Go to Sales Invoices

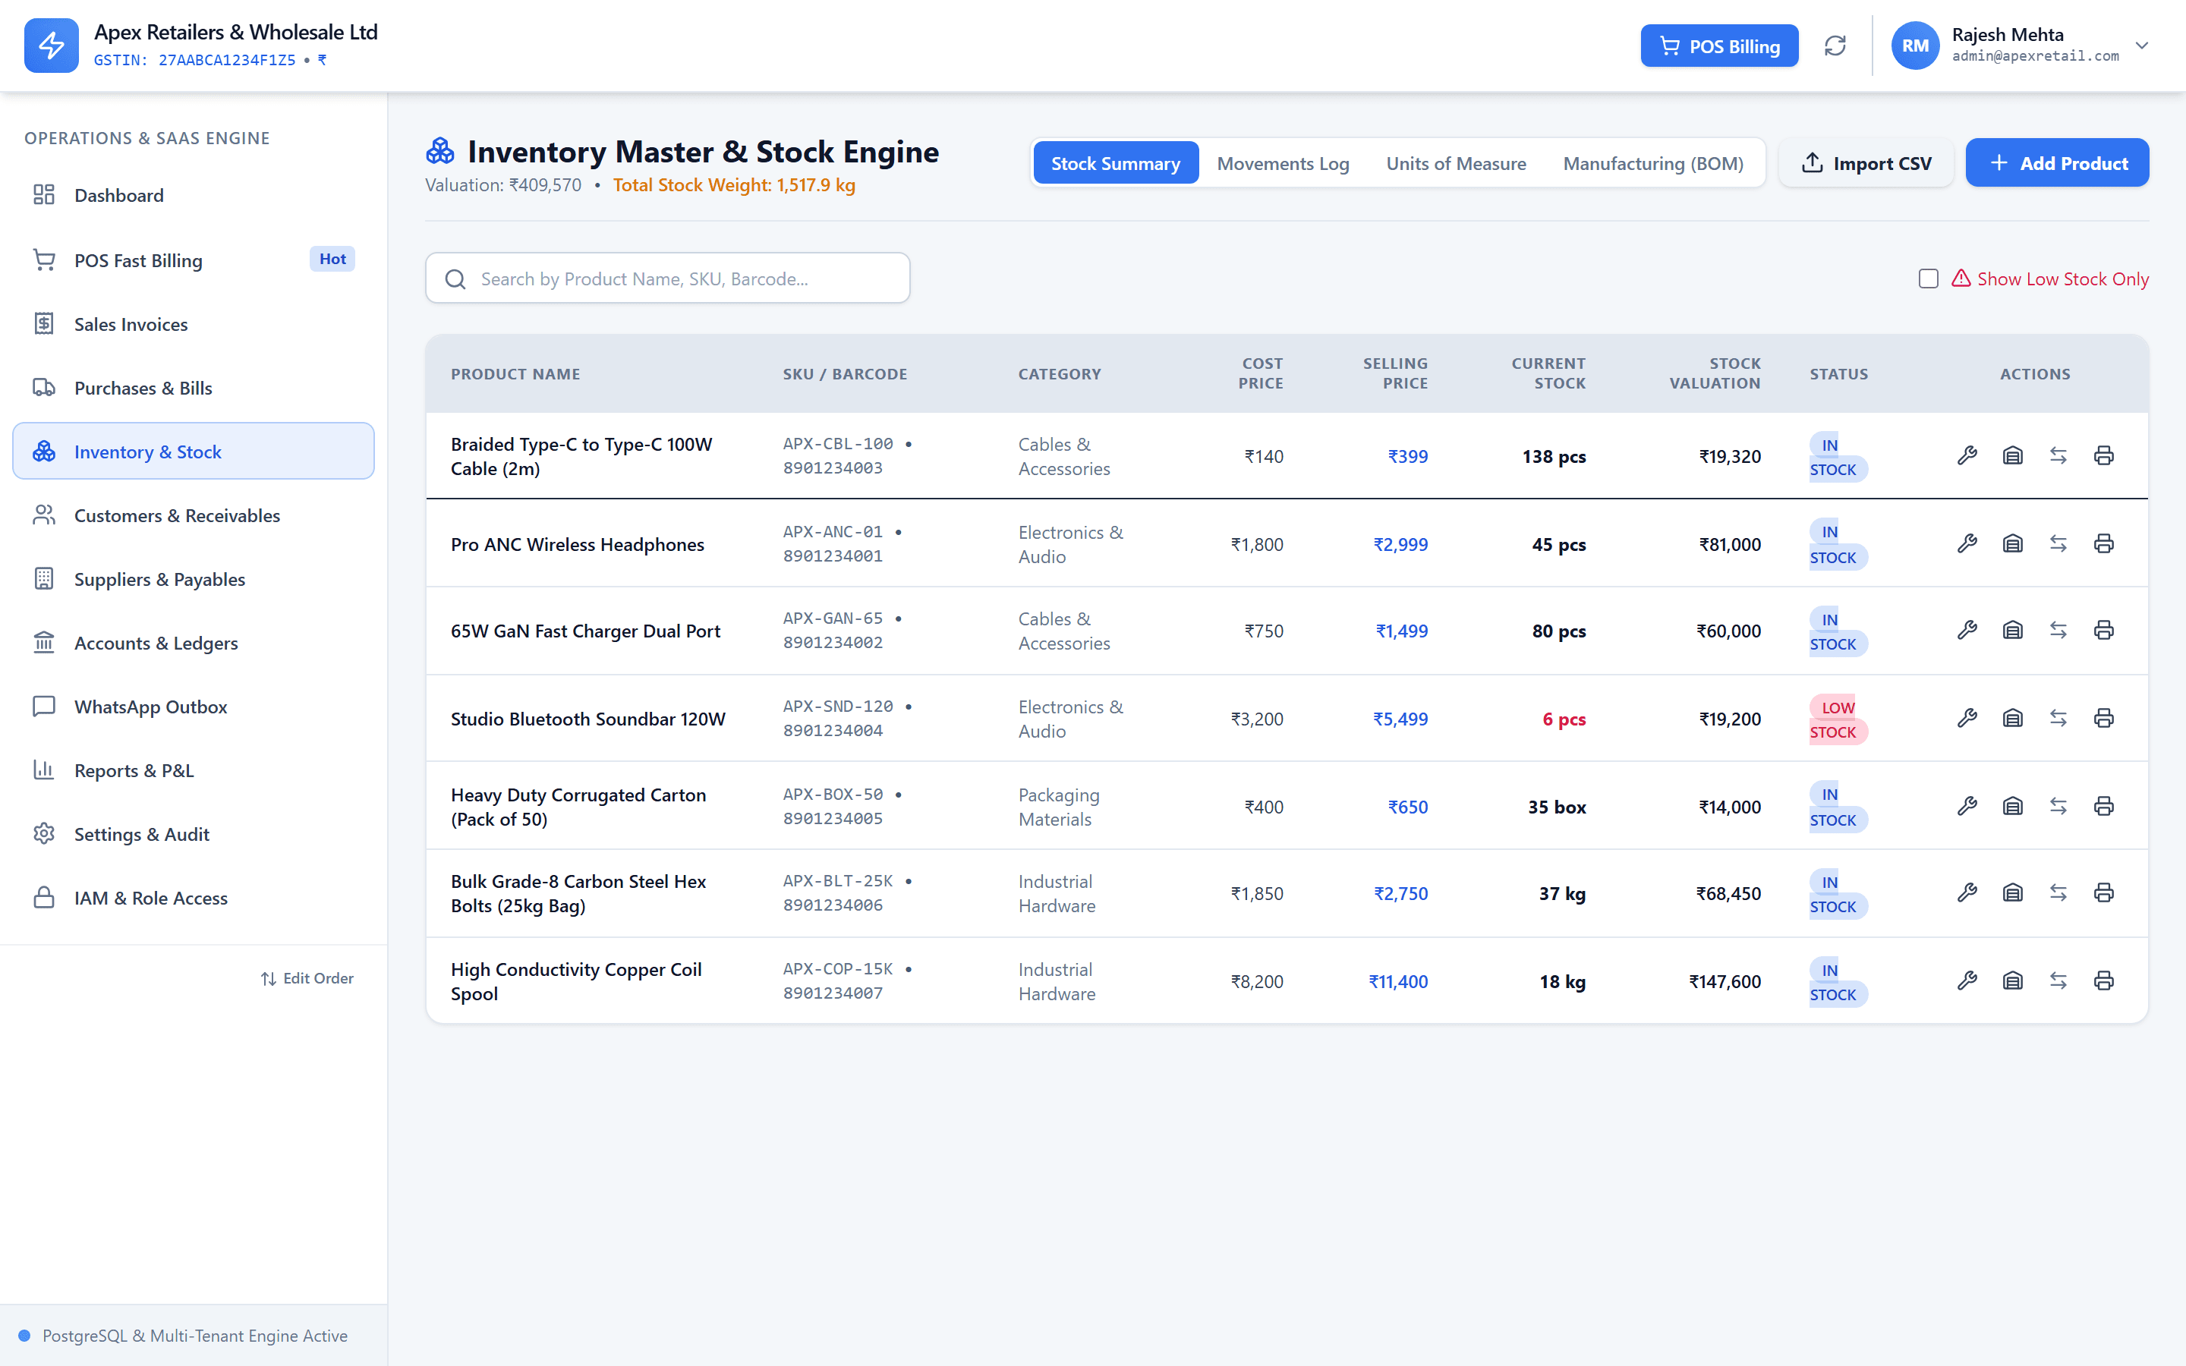pos(194,324)
